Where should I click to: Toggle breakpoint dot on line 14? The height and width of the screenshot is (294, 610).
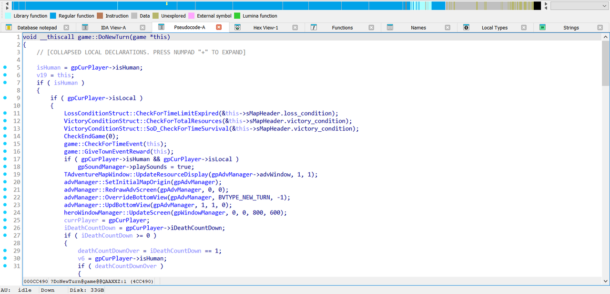[5, 136]
